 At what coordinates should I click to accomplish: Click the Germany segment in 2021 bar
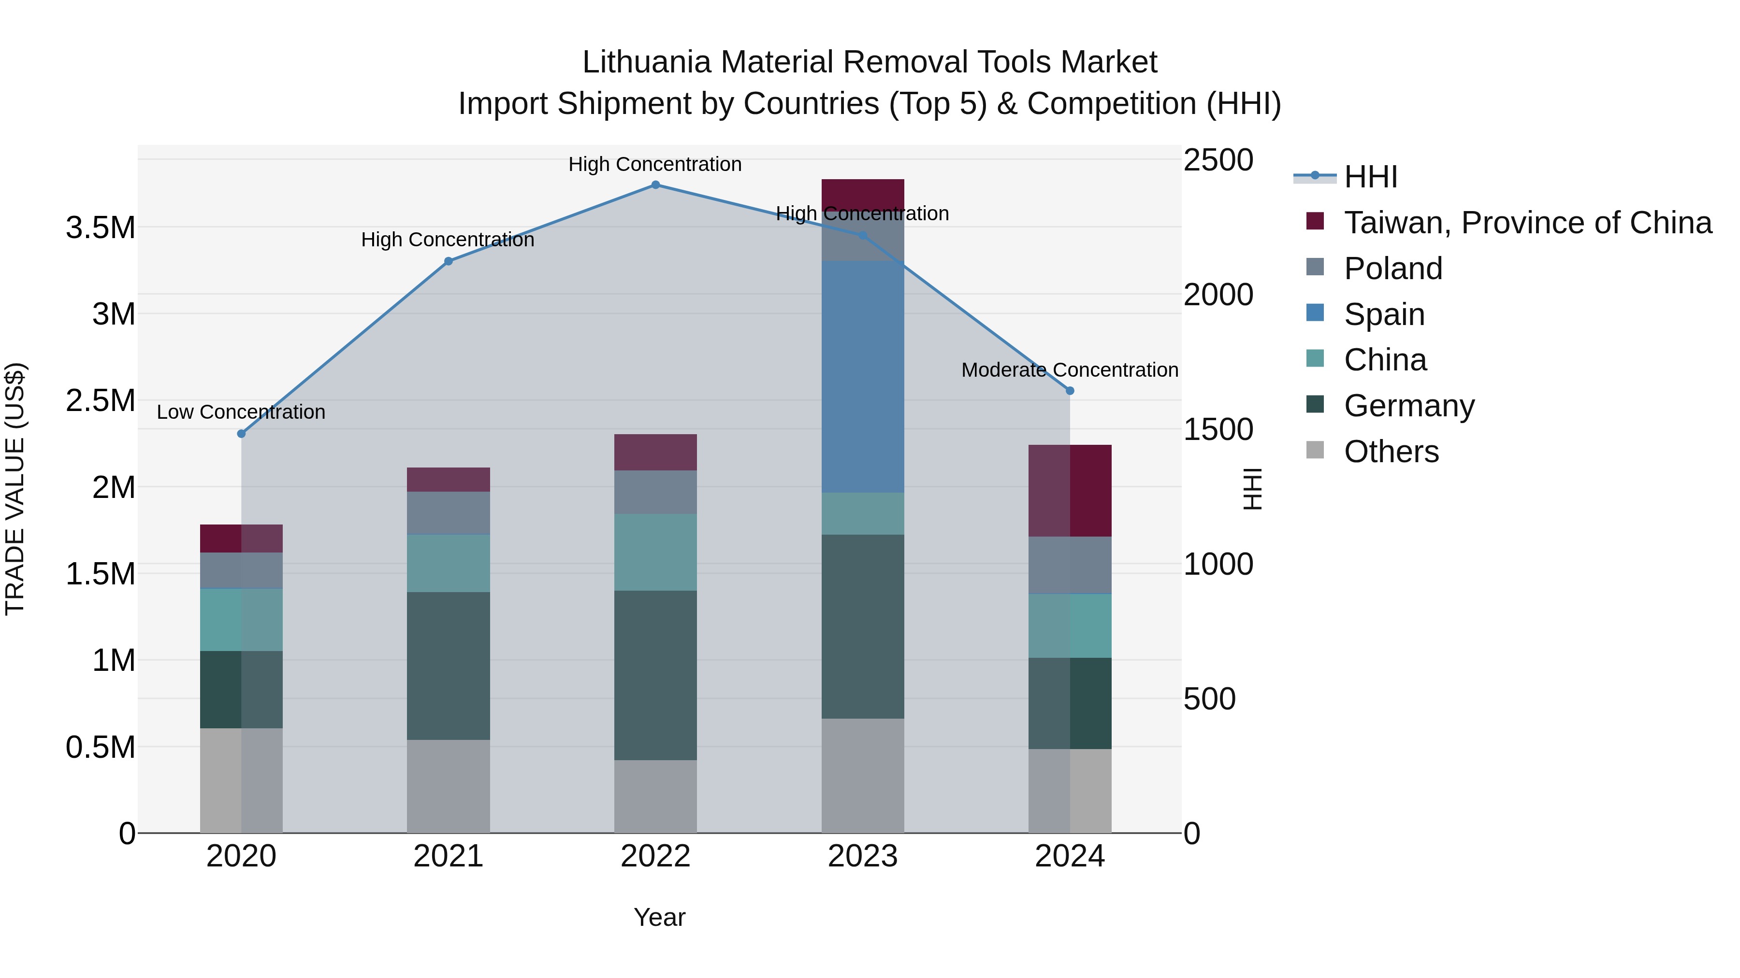[x=449, y=666]
